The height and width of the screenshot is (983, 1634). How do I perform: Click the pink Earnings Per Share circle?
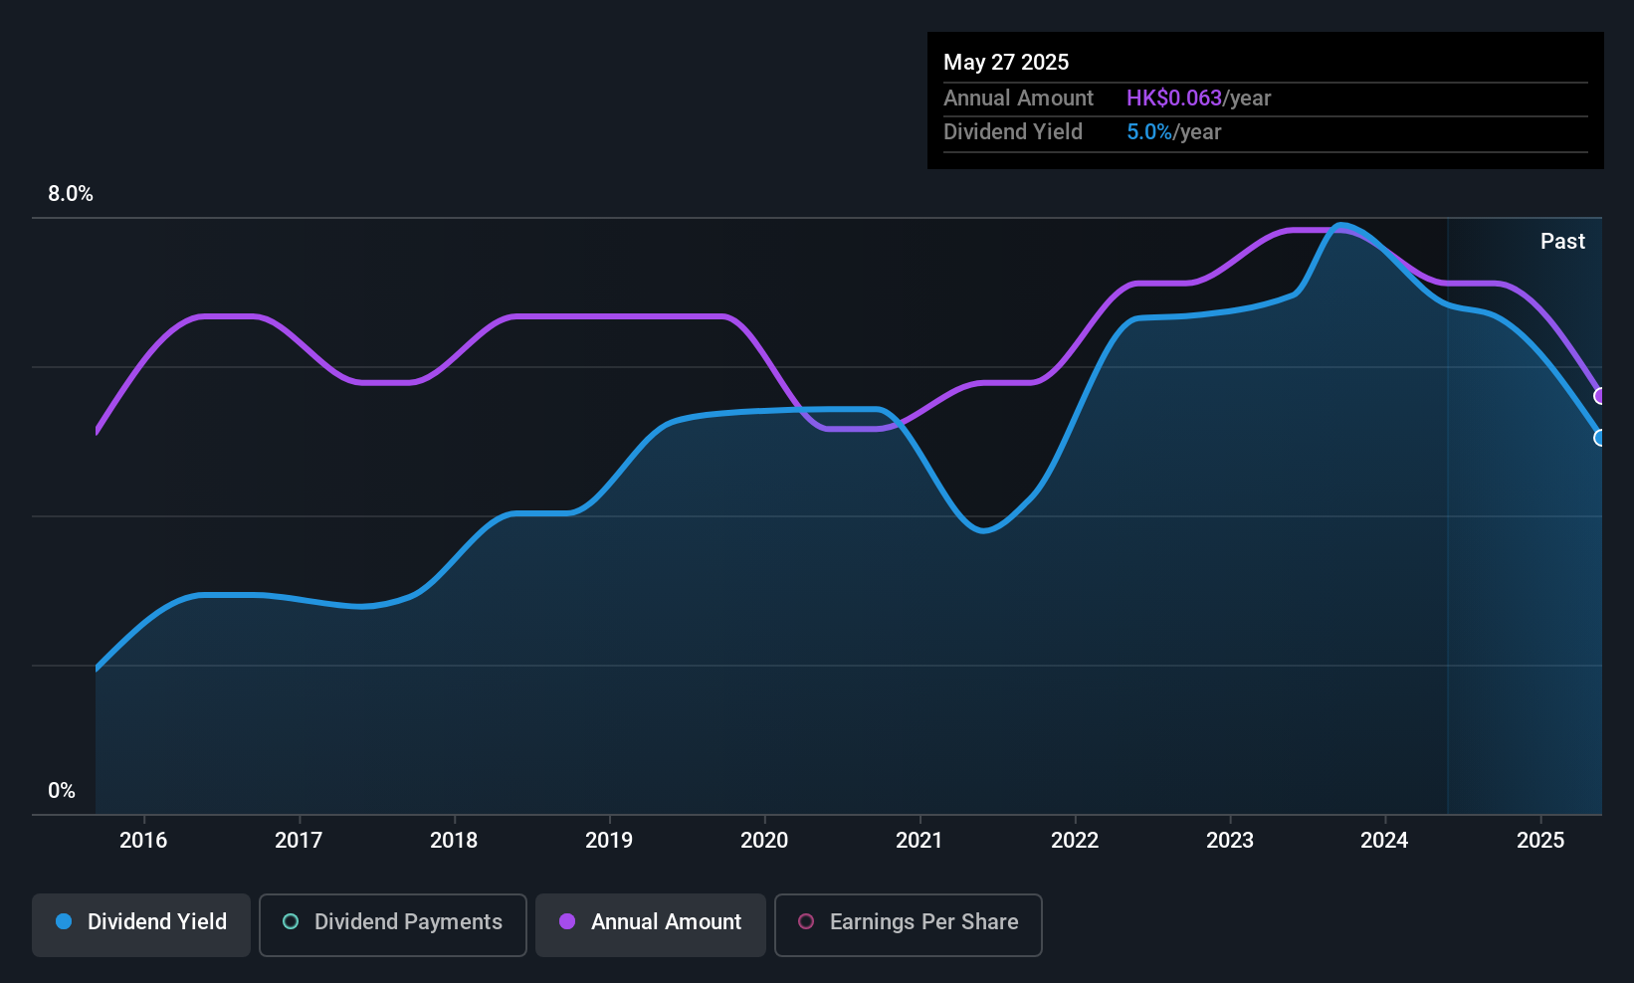point(806,921)
